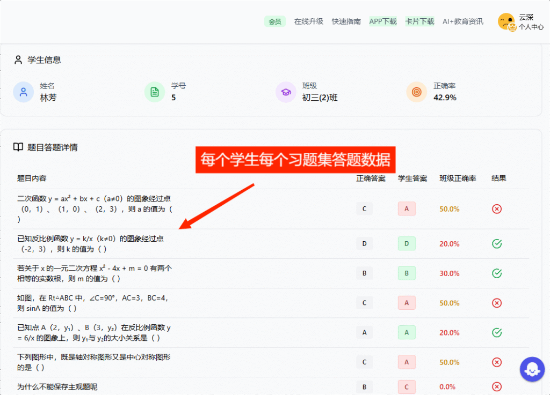Click the 班级正确率 column header
The image size is (550, 395).
[x=458, y=178]
